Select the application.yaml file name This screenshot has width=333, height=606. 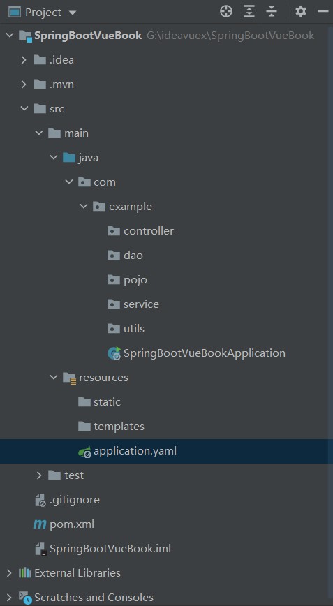[135, 451]
